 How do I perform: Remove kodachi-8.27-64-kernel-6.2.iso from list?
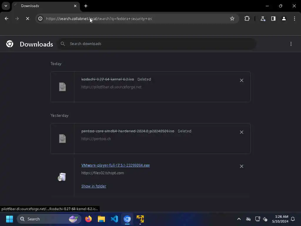(242, 80)
